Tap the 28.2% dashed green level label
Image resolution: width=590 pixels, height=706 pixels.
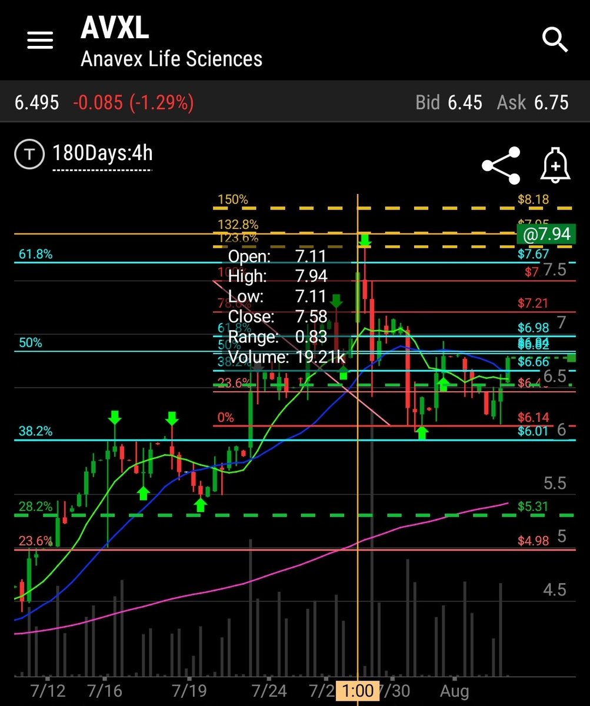(x=35, y=507)
